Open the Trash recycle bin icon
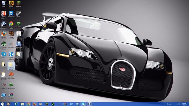The width and height of the screenshot is (189, 106). [x=4, y=4]
